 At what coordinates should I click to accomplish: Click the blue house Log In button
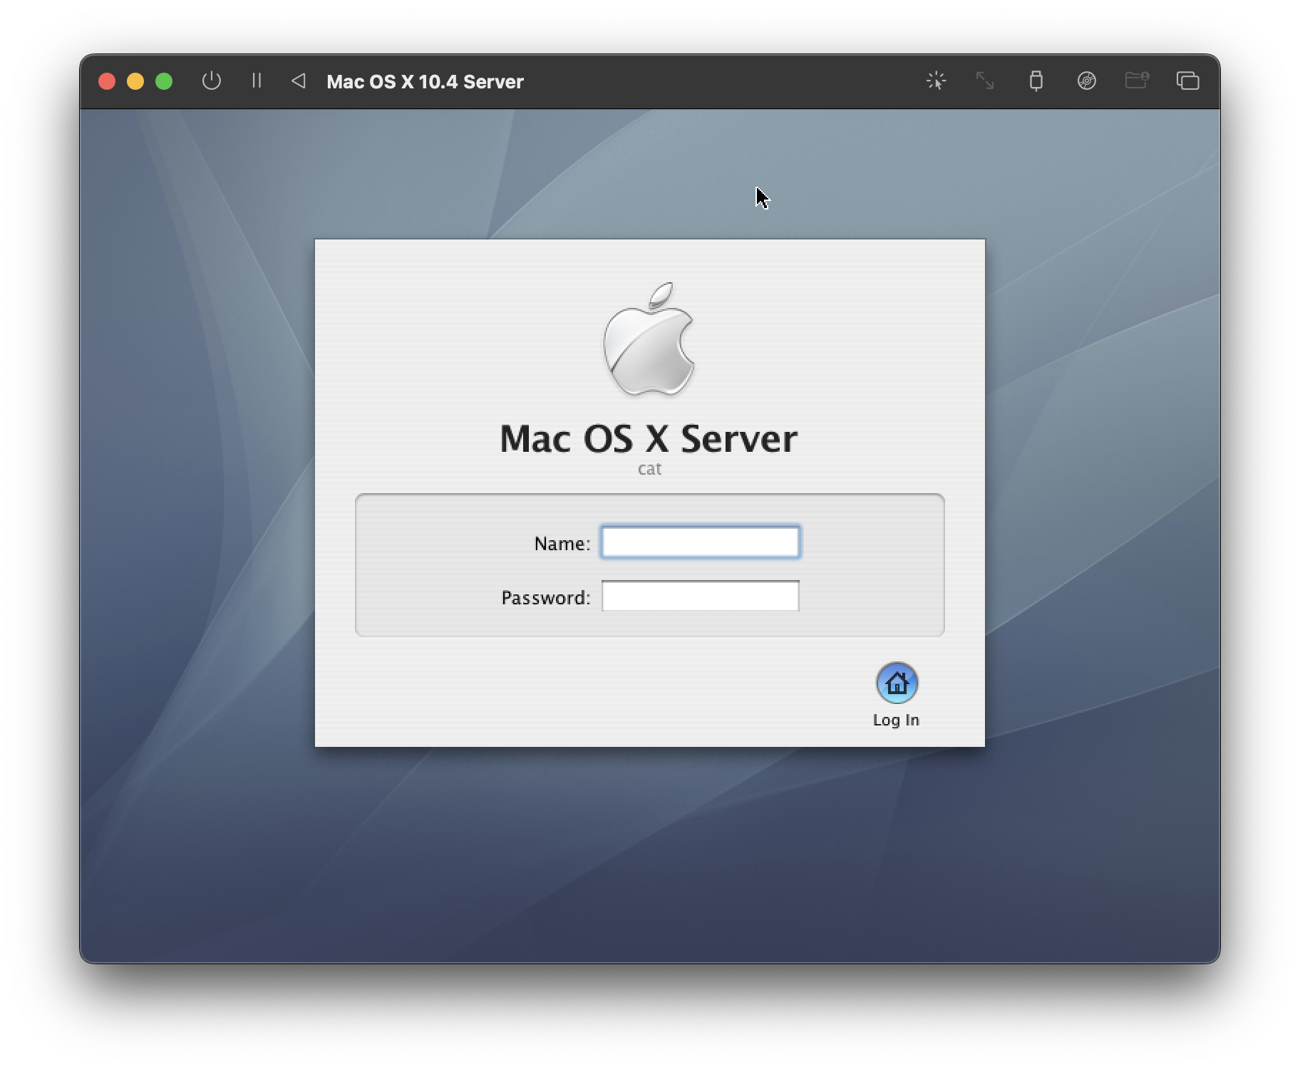coord(897,683)
